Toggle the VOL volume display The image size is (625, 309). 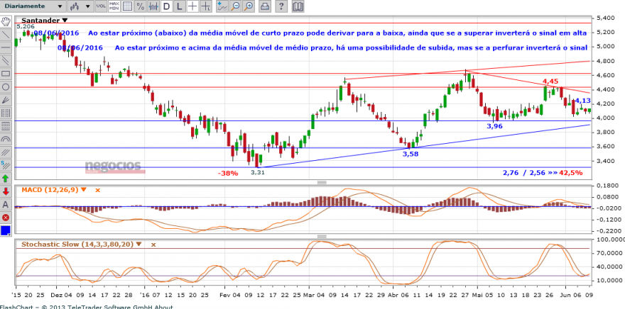coord(102,6)
